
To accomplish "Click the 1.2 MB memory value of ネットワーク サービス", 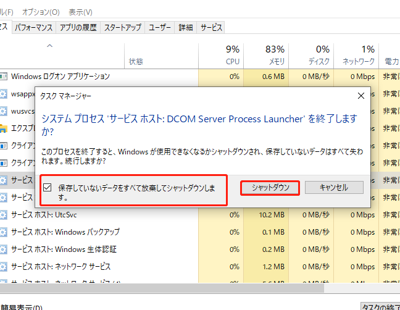I will click(x=273, y=267).
